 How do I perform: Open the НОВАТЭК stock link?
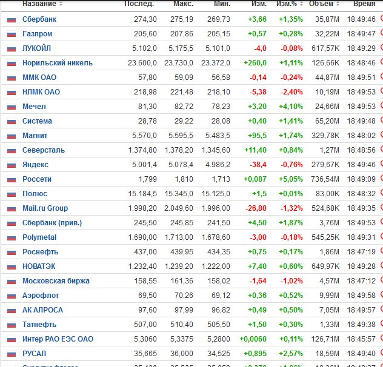tap(39, 266)
